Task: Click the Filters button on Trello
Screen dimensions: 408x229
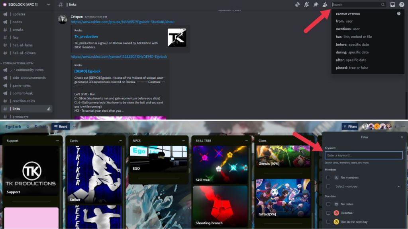Action: click(349, 127)
